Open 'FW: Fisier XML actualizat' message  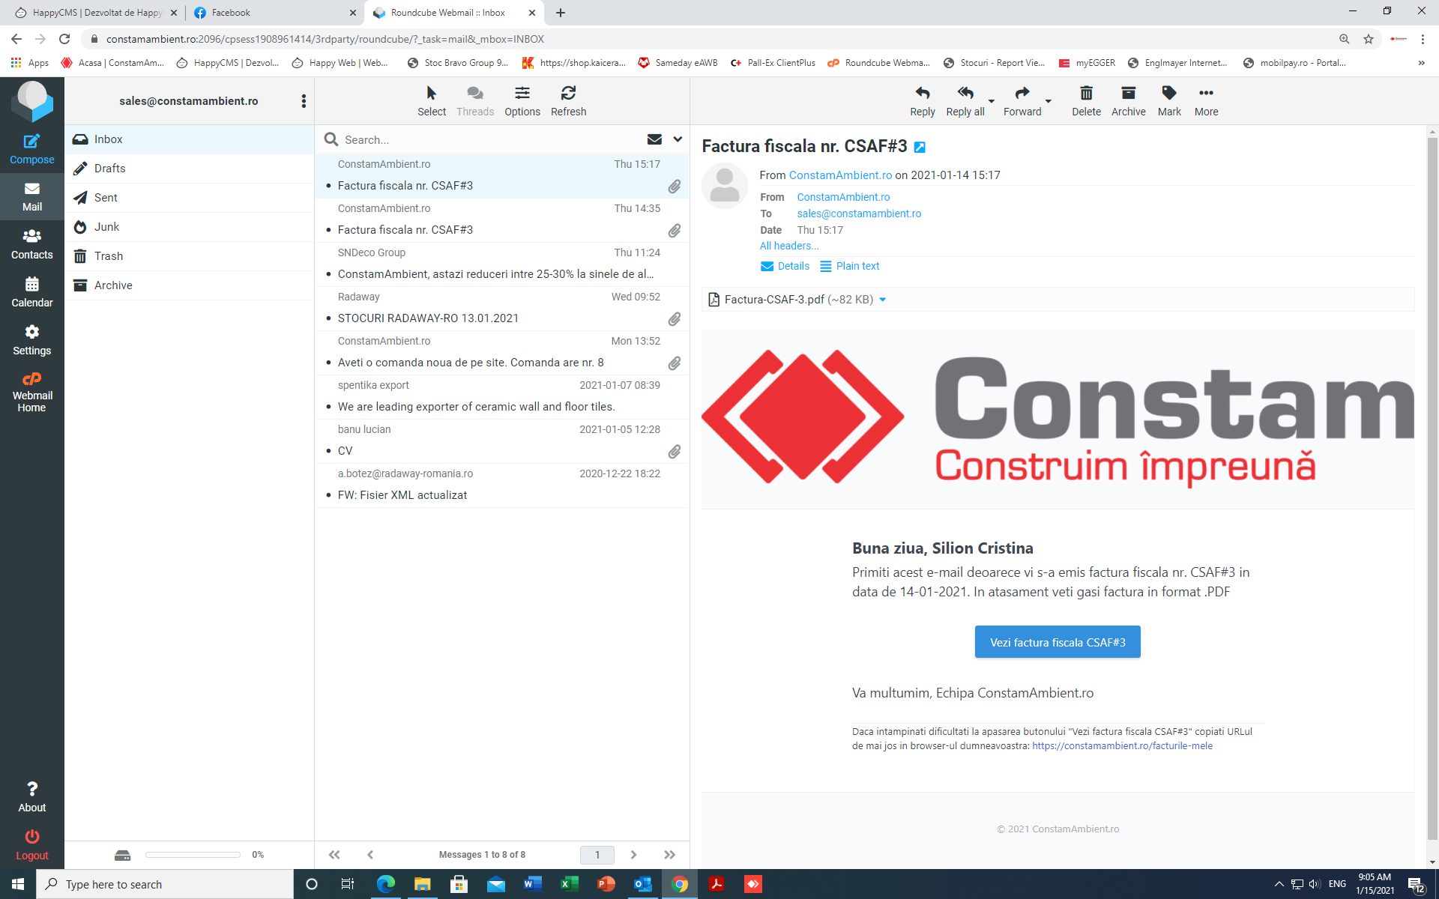tap(501, 485)
